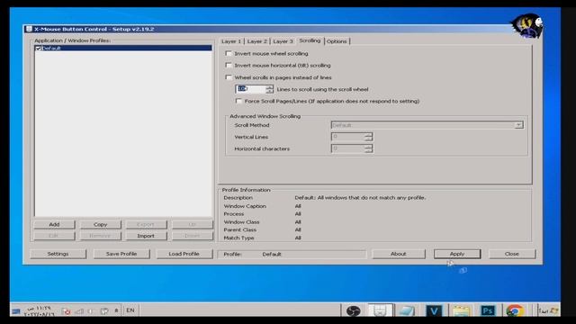This screenshot has height=324, width=576.
Task: Click the X-Mouse window title bar icon
Action: click(x=29, y=29)
